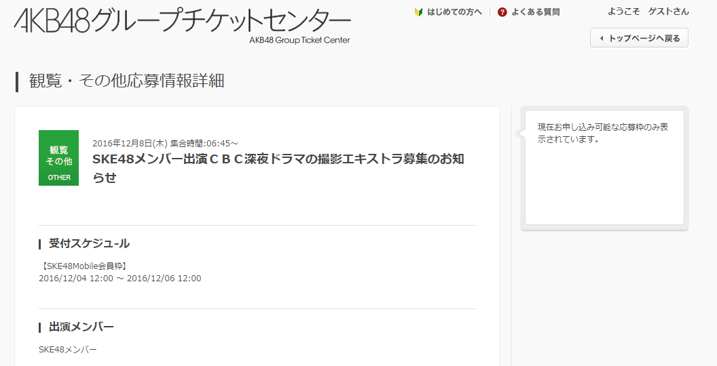Open the よくある質問 link

pos(536,12)
